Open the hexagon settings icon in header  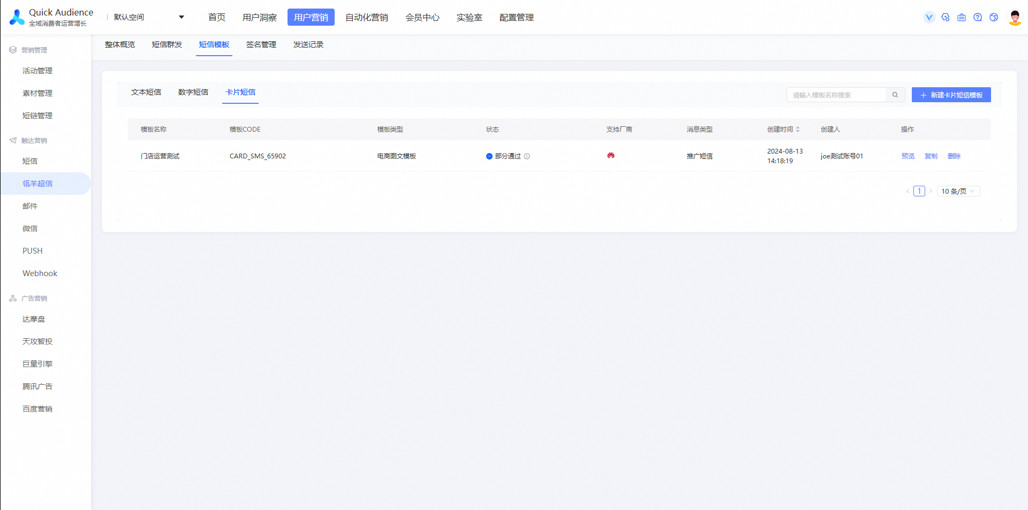click(946, 17)
